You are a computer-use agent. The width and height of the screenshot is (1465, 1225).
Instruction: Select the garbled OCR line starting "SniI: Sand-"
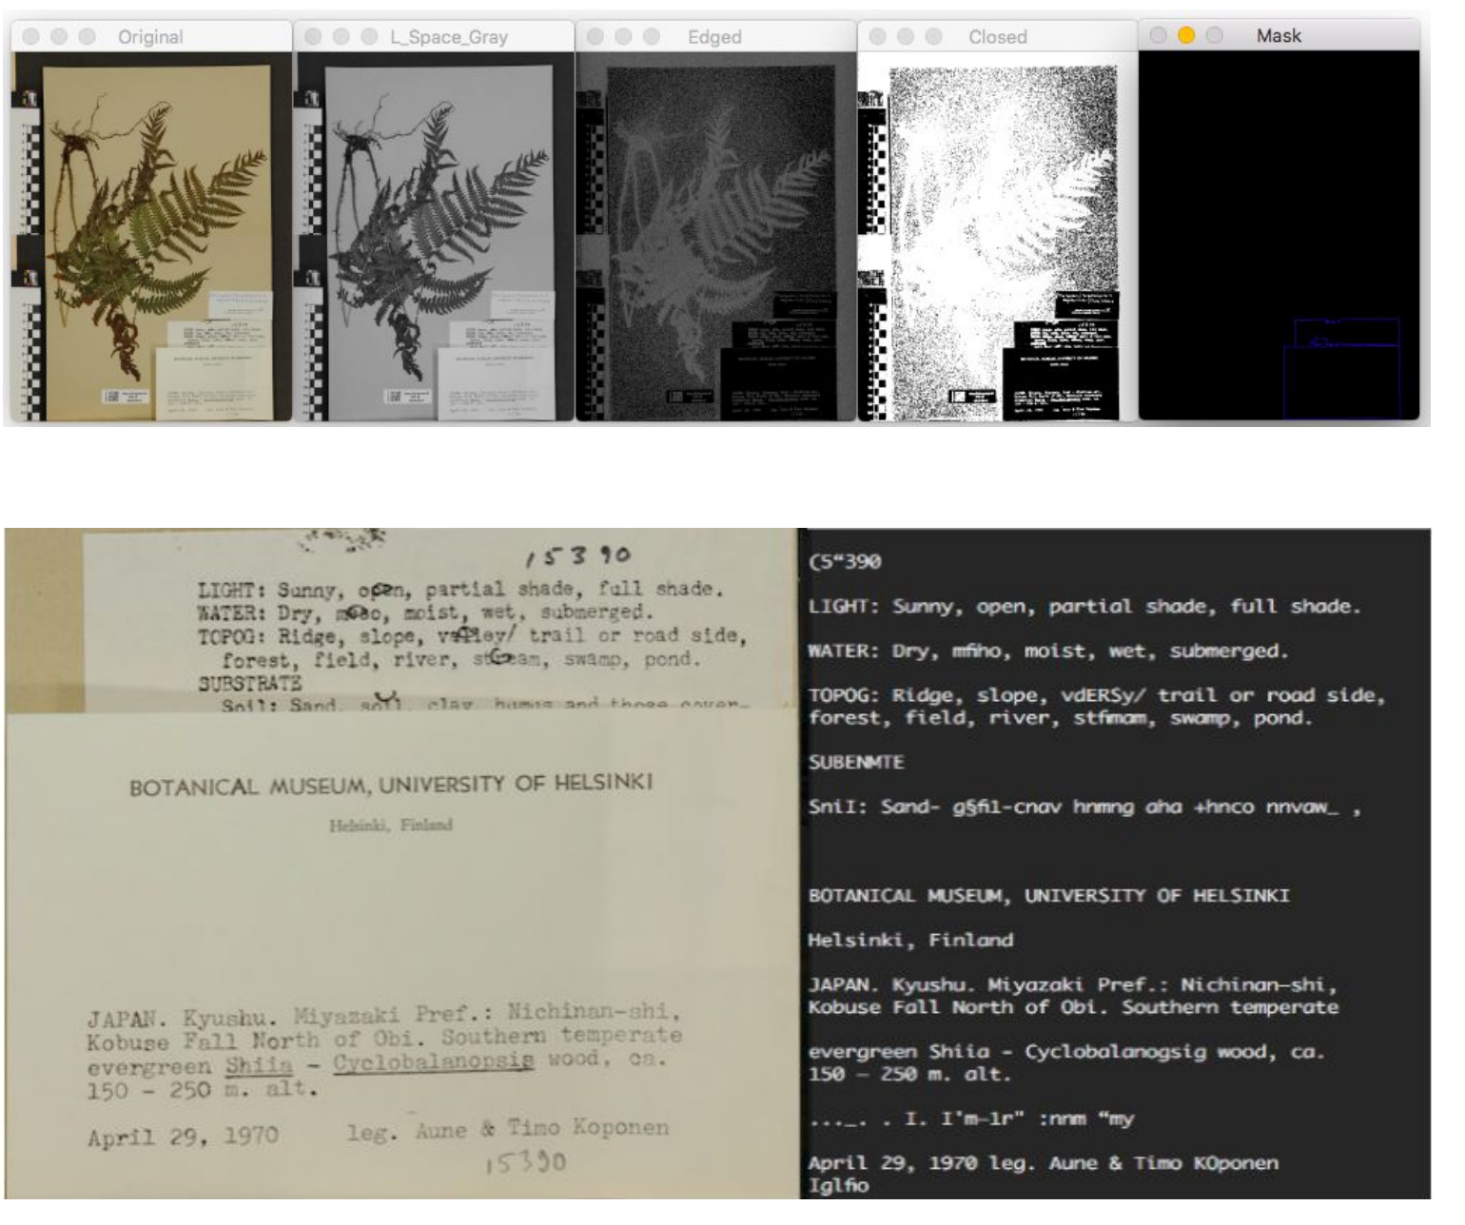1084,807
